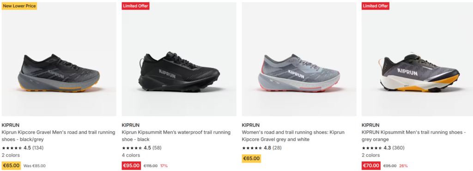Open Kiprun Kipcore Gravel Men's shoes title link

point(59,136)
